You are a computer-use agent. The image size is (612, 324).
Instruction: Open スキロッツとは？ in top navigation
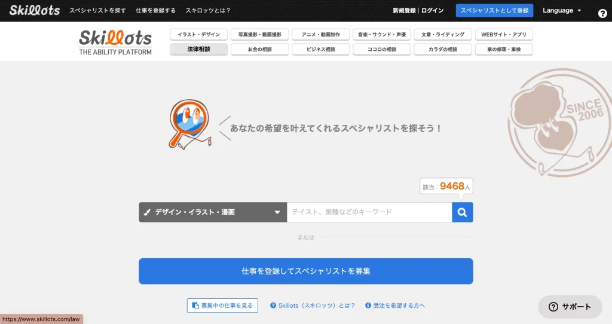click(208, 11)
